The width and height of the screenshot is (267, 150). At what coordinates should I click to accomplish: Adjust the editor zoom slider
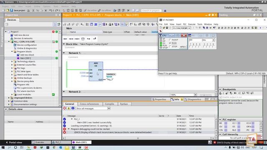pyautogui.click(x=206, y=95)
